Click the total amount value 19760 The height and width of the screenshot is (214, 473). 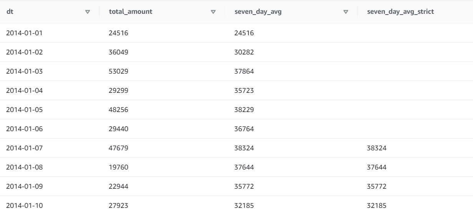[x=118, y=167]
